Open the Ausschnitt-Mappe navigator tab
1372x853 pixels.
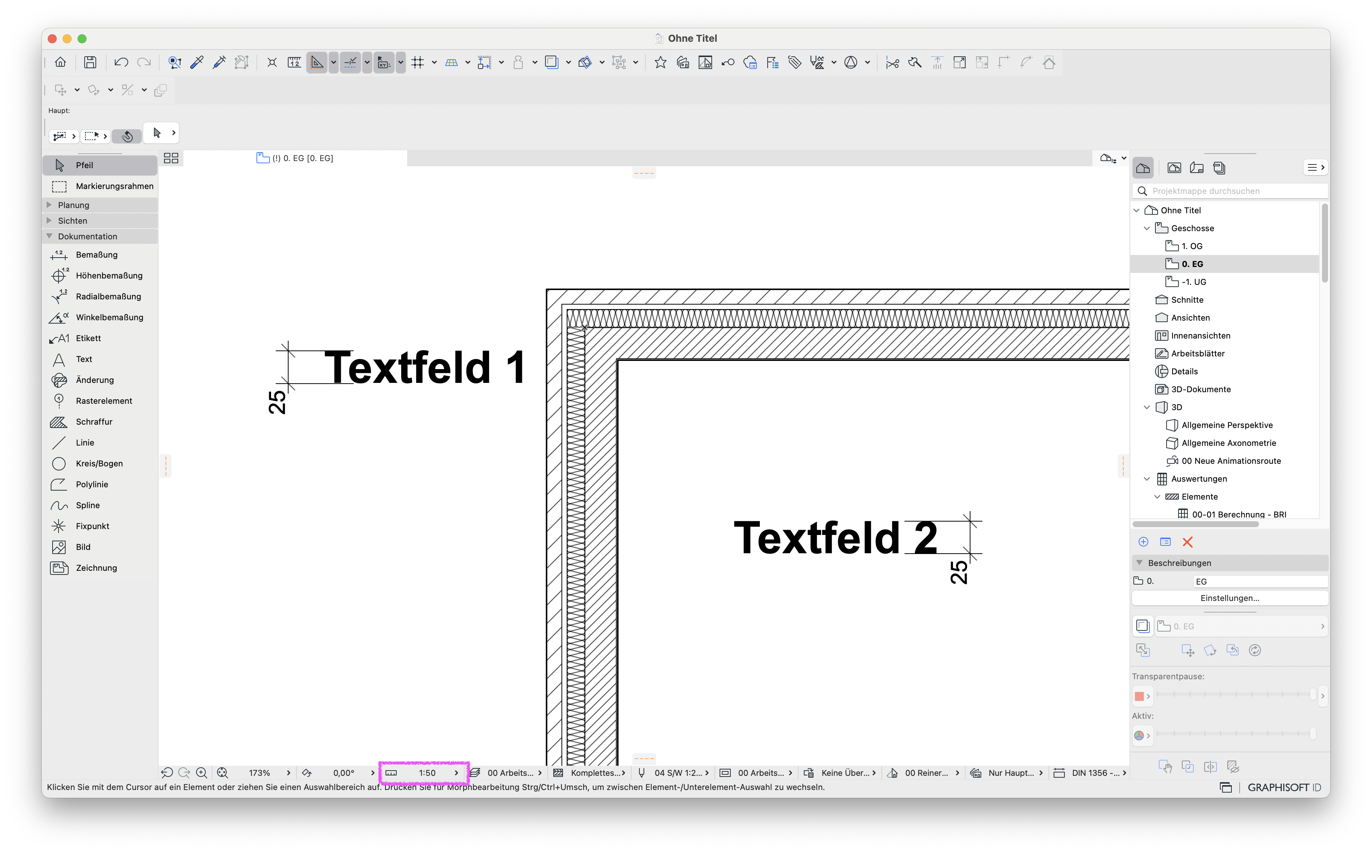click(1174, 168)
